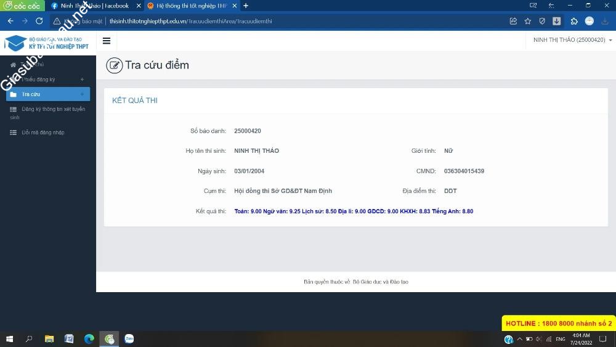This screenshot has width=616, height=347.
Task: Click the browser reload page icon
Action: (39, 21)
